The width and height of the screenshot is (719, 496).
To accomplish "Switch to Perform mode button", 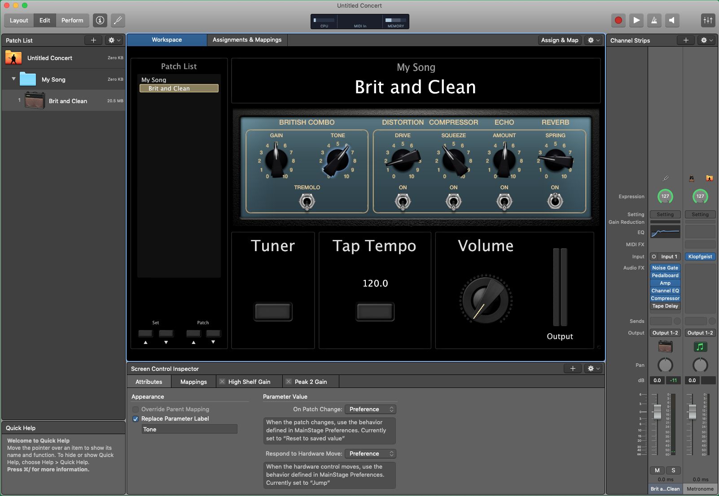I will coord(72,20).
